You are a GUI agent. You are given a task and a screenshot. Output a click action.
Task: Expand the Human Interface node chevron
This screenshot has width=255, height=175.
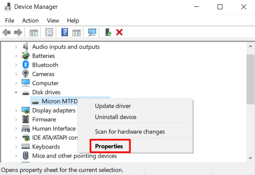[16, 129]
